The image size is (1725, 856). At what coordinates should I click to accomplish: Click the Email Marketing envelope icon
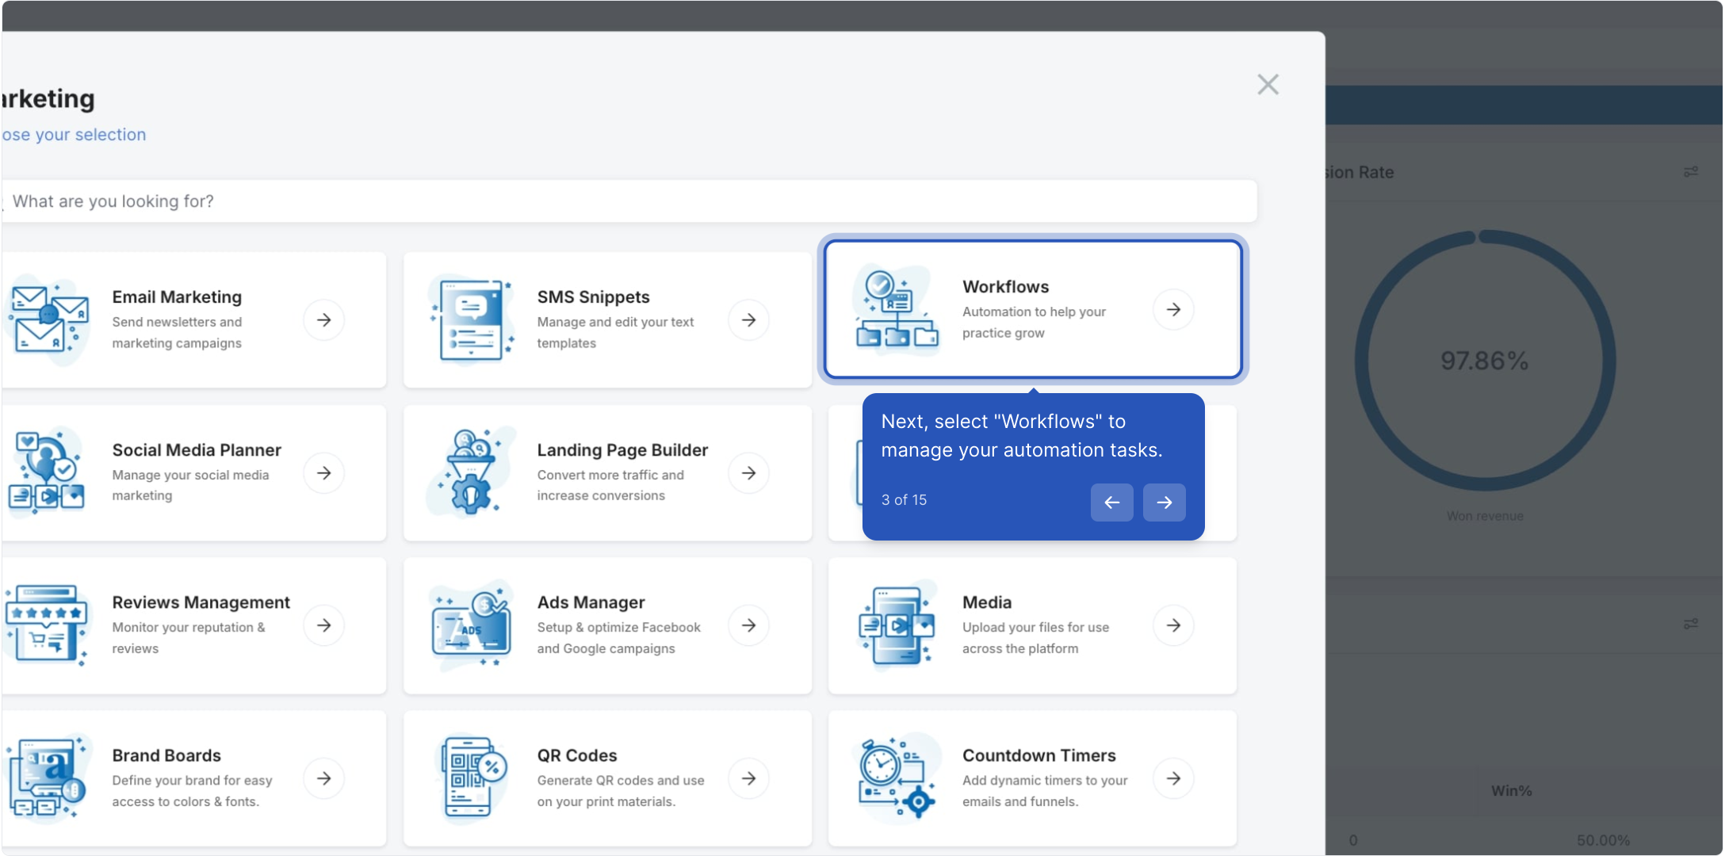pyautogui.click(x=48, y=320)
